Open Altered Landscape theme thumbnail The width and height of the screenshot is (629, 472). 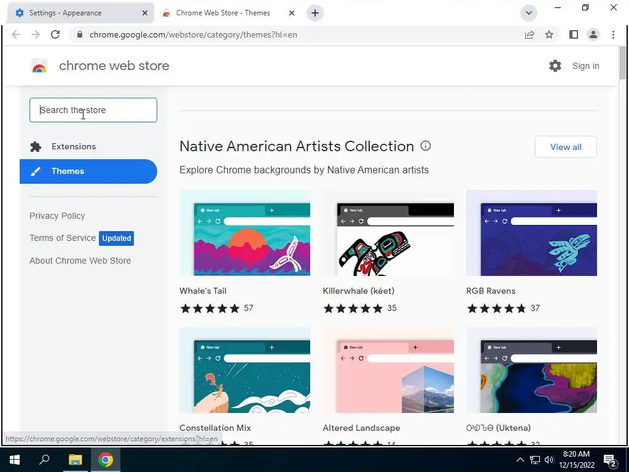(388, 370)
